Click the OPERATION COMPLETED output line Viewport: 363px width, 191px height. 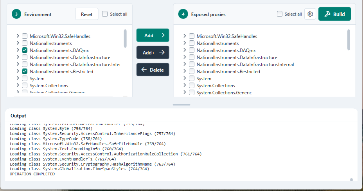(32, 174)
